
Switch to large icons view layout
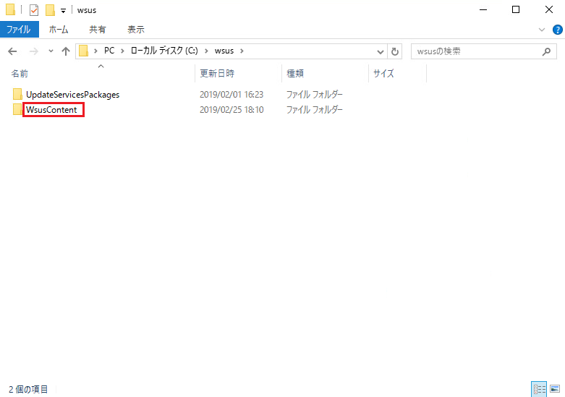click(x=555, y=389)
